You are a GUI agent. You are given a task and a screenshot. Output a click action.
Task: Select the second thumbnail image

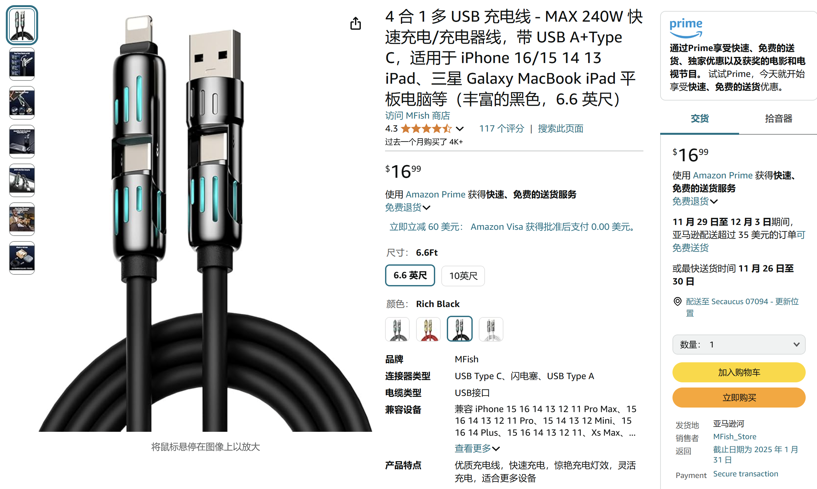pyautogui.click(x=22, y=64)
